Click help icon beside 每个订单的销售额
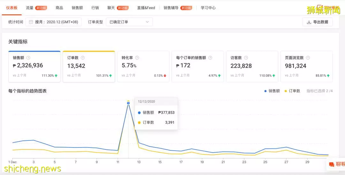Screen dimensions: 345x175 210,58
